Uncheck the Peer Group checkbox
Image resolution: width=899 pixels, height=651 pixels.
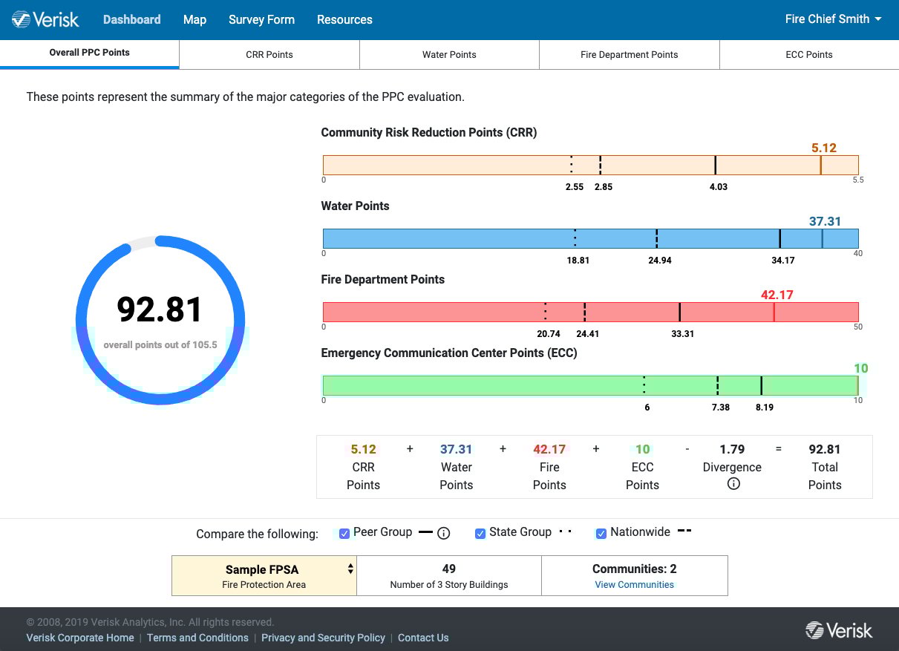(x=344, y=533)
